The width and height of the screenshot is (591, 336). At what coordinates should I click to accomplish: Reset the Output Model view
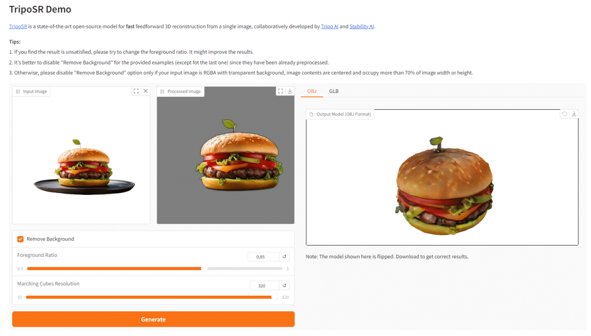click(x=565, y=114)
